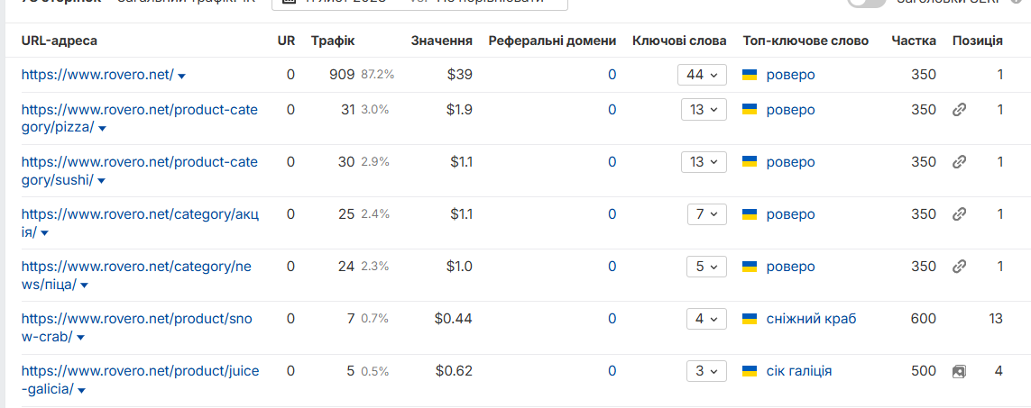Viewport: 1031px width, 408px height.
Task: Click calendar icon in the date picker
Action: click(x=288, y=2)
